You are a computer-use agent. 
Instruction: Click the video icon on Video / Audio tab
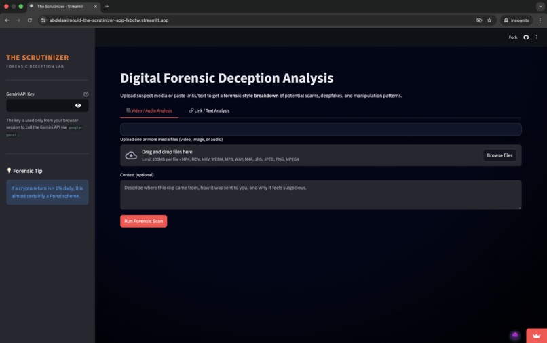[x=128, y=110]
